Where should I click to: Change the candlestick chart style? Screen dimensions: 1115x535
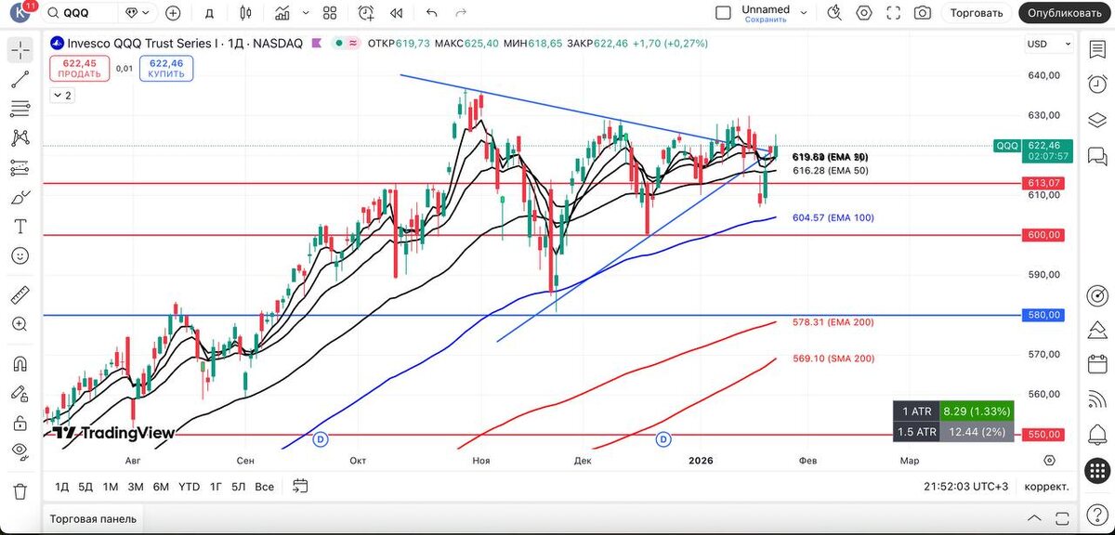tap(245, 13)
